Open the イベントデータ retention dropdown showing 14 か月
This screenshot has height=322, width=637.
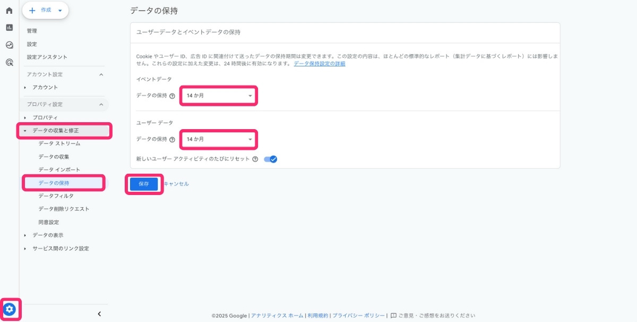[218, 96]
